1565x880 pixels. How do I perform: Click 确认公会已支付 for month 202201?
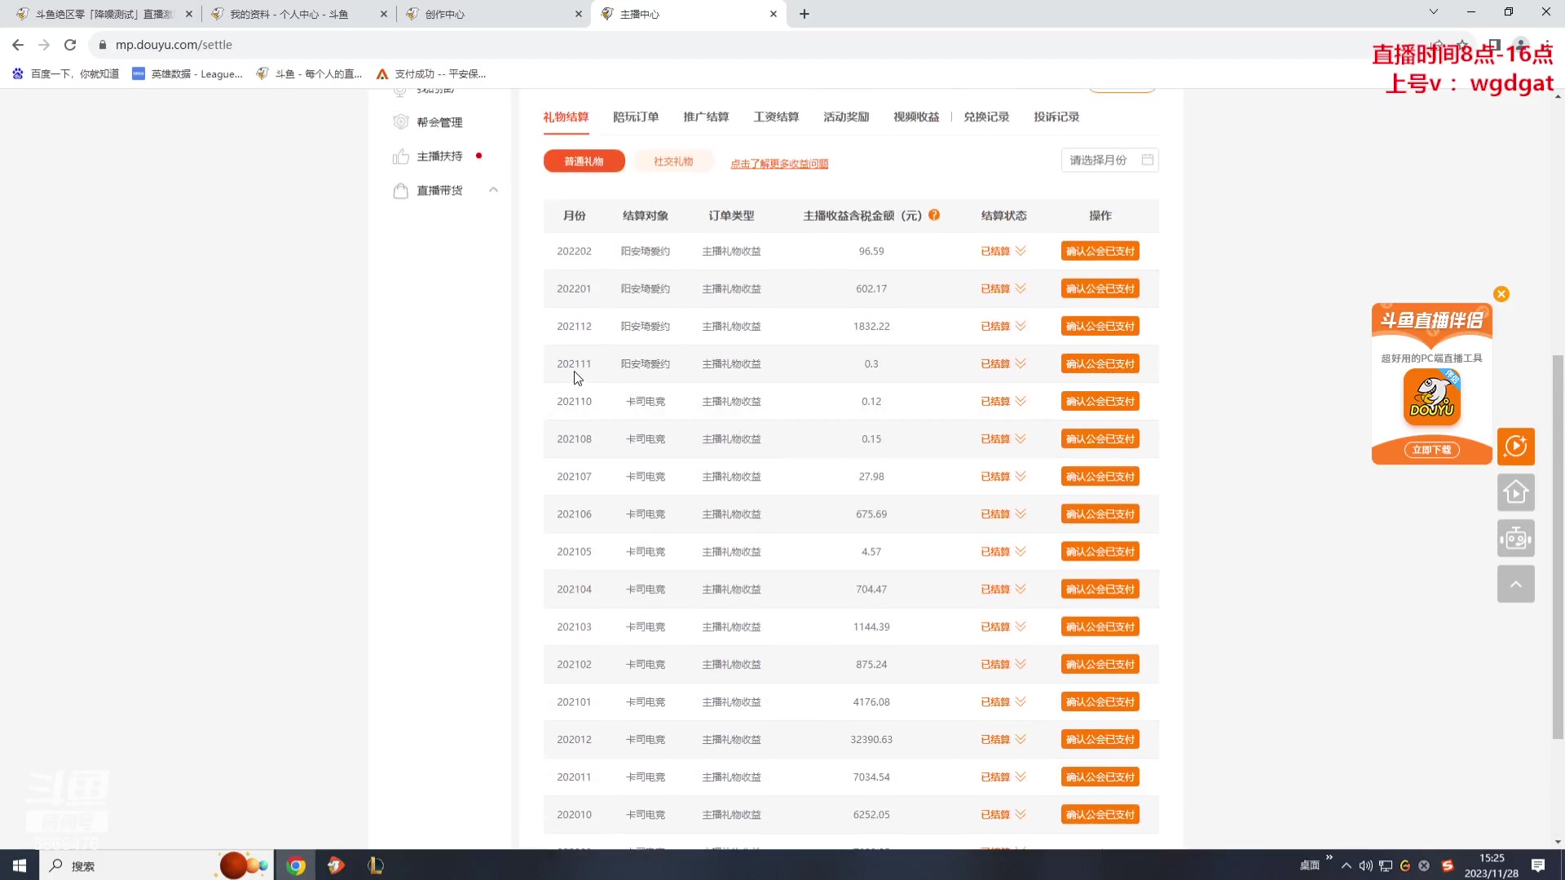tap(1100, 289)
